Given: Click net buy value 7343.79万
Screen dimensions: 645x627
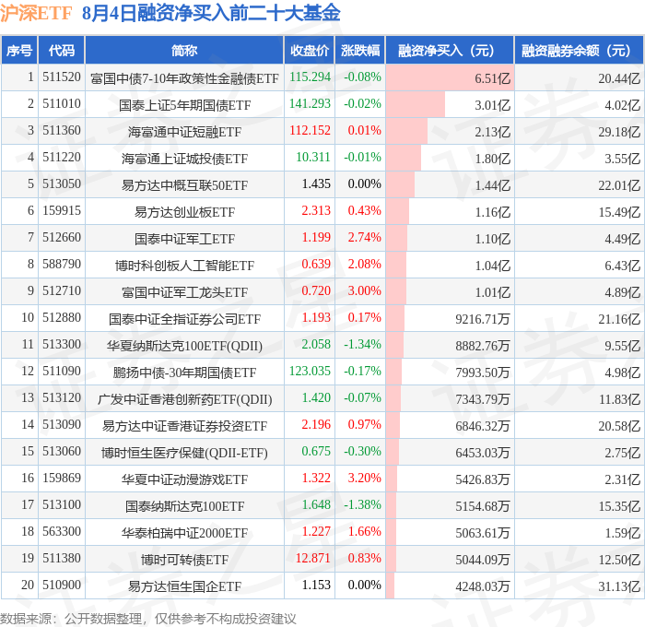Looking at the screenshot, I should tap(483, 399).
